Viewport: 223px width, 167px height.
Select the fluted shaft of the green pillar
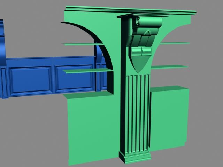tap(138, 111)
